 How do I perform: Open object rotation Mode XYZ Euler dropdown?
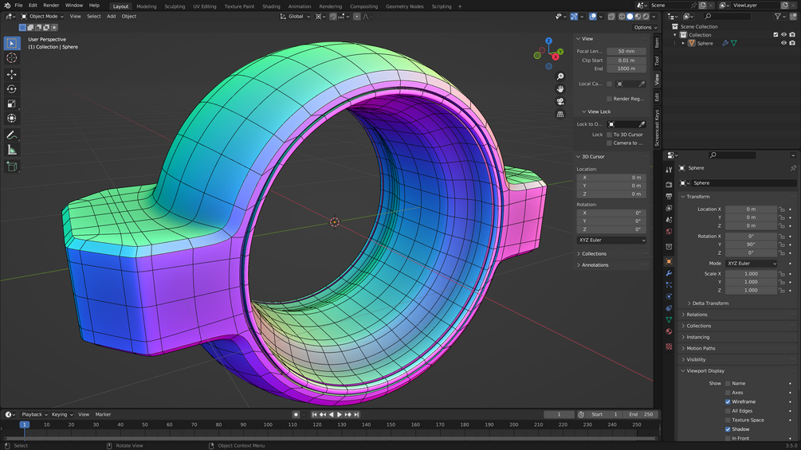751,264
